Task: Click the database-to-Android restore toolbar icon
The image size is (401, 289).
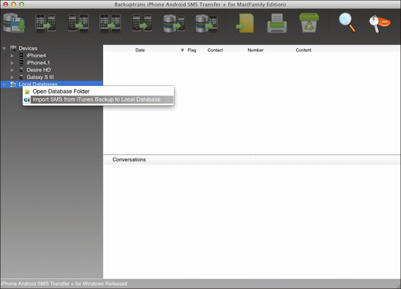Action: [174, 23]
